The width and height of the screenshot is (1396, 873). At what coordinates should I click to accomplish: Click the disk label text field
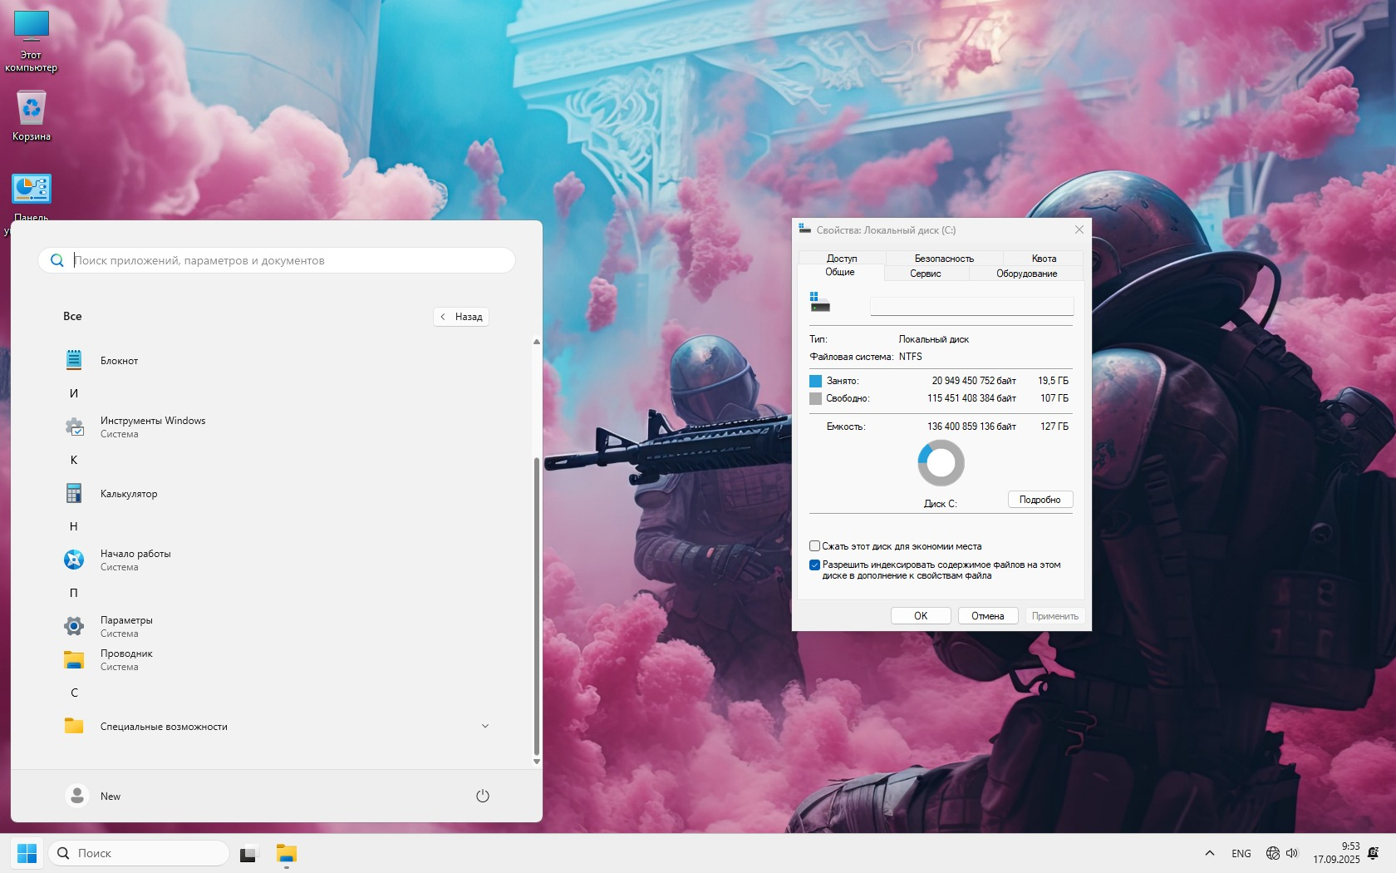pyautogui.click(x=971, y=306)
